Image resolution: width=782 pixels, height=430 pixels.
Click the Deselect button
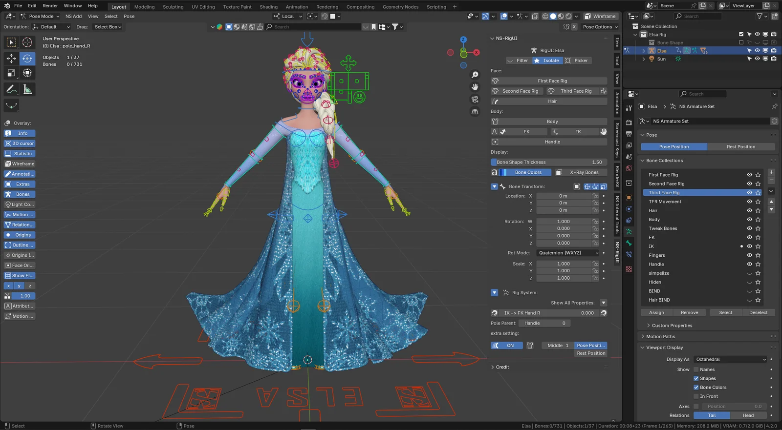point(758,313)
